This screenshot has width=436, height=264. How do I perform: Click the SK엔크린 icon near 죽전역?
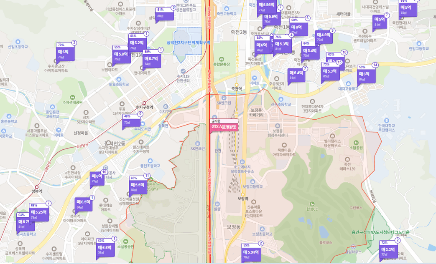tap(224, 98)
